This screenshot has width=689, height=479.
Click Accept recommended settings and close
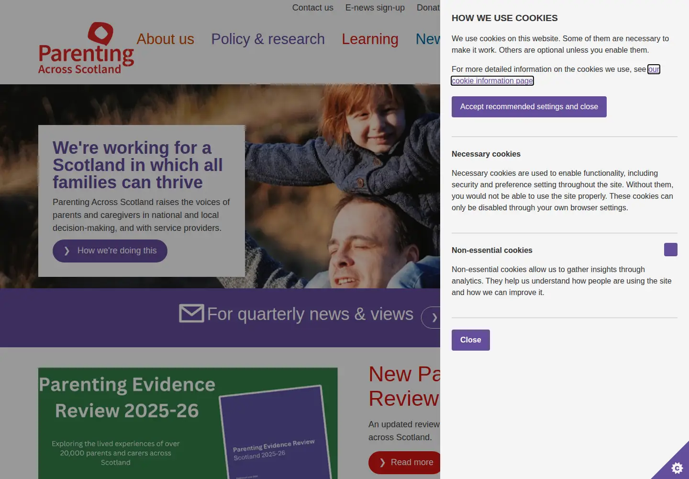529,107
